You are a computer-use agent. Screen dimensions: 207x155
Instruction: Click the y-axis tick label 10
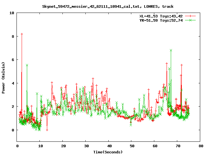pyautogui.click(x=12, y=13)
